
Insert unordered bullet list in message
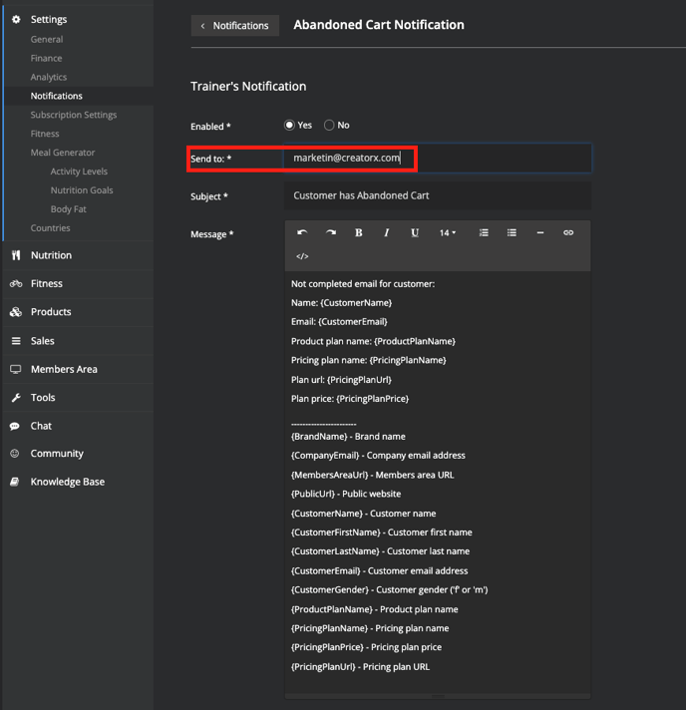coord(512,232)
